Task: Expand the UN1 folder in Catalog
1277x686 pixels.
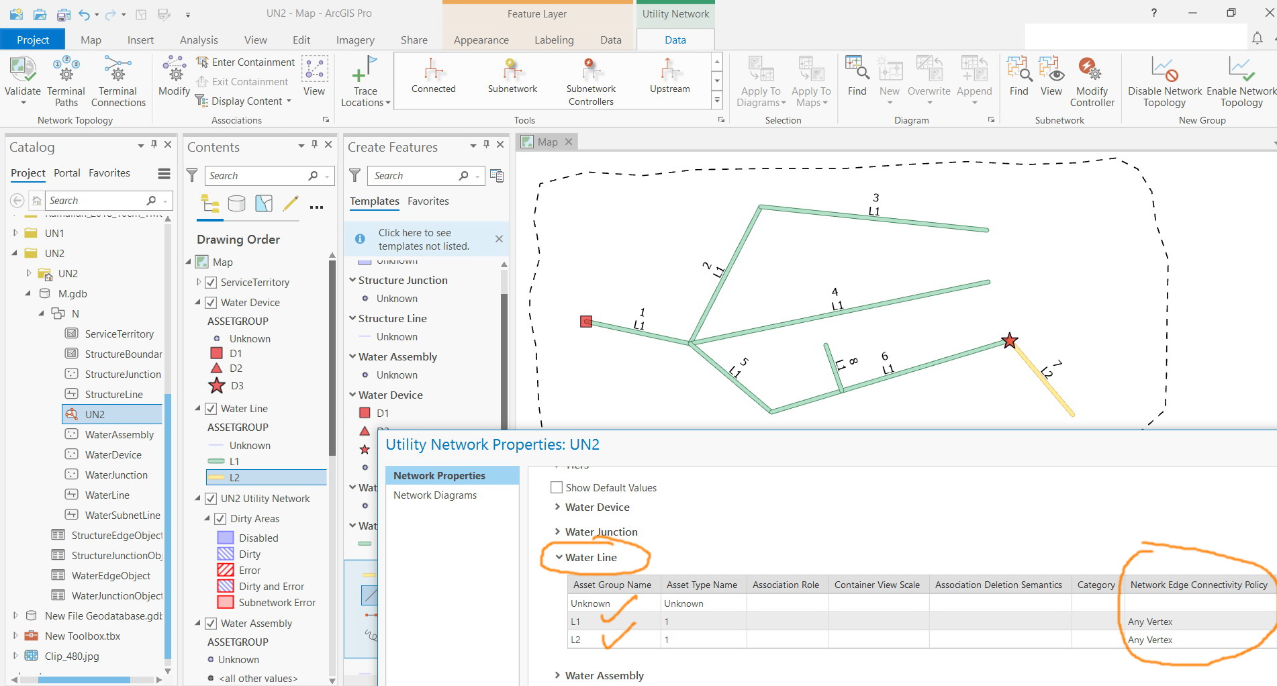Action: tap(15, 234)
